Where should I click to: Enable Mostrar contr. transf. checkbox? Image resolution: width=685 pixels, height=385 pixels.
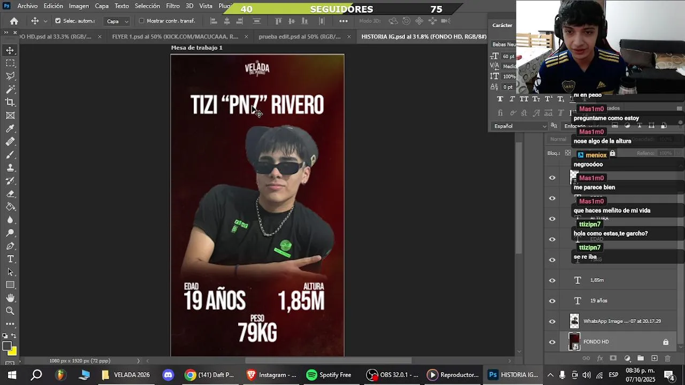pos(141,21)
